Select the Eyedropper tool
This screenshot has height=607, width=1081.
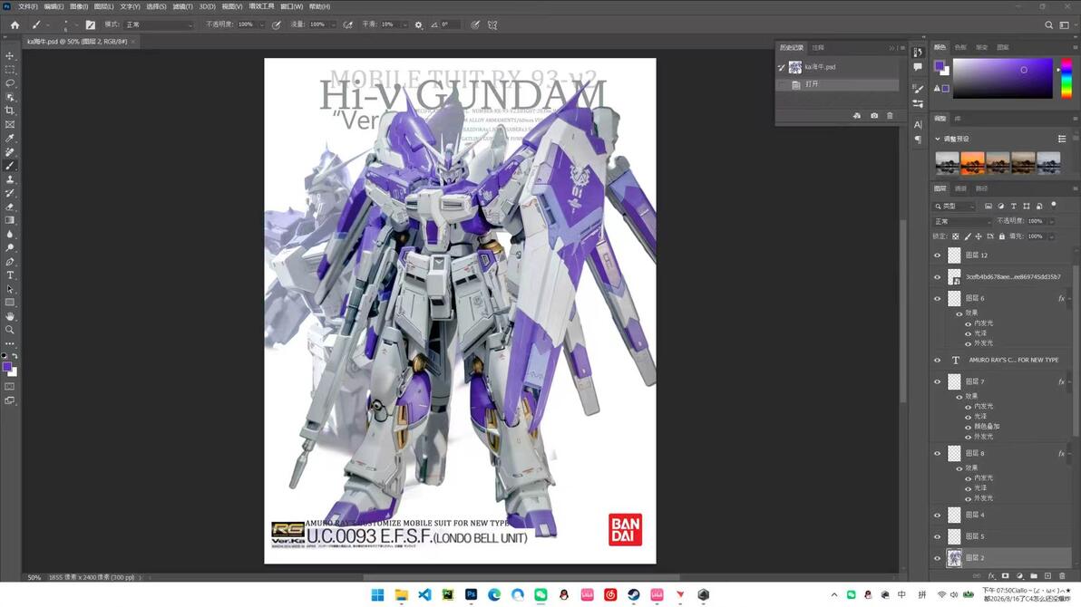(10, 139)
